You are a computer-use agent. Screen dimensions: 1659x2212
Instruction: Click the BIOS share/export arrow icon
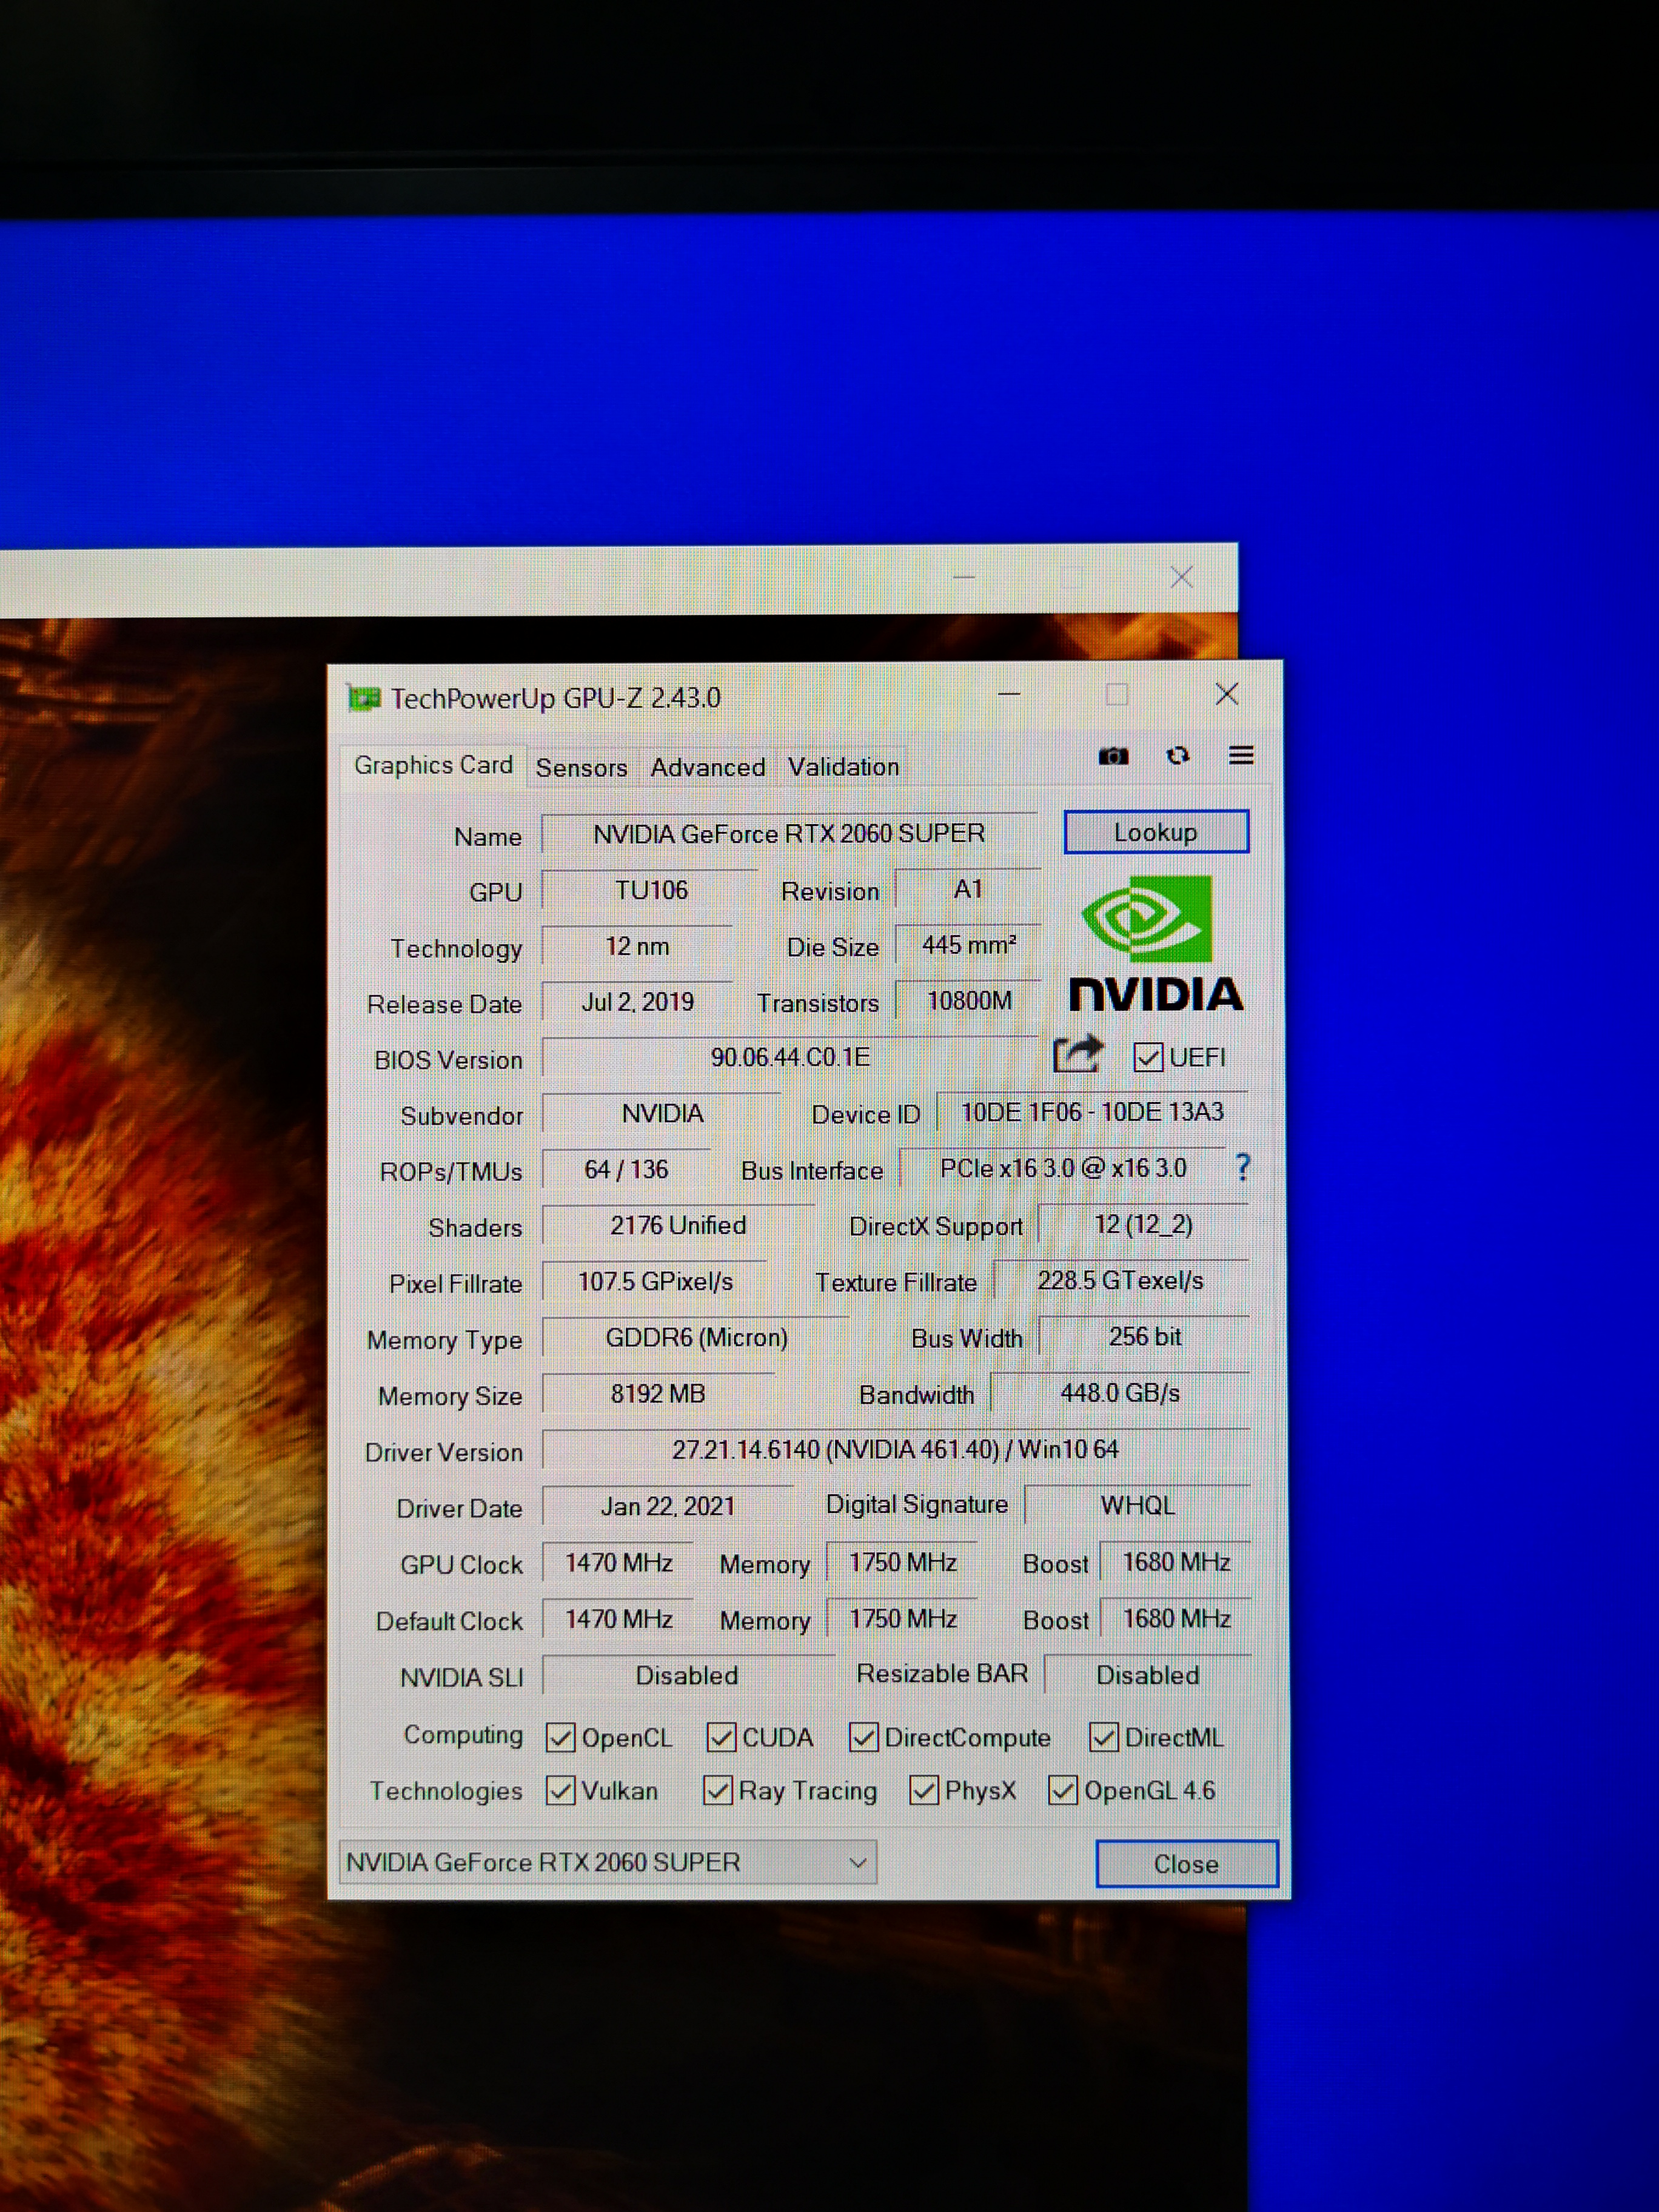1077,1055
